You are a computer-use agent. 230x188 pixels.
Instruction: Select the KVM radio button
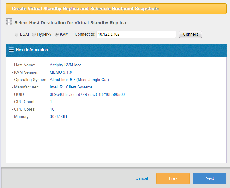tap(57, 34)
